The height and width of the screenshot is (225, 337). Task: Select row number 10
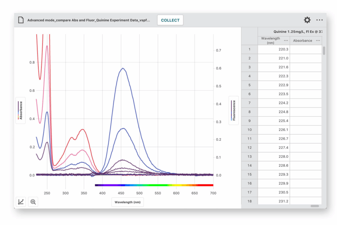coord(249,130)
